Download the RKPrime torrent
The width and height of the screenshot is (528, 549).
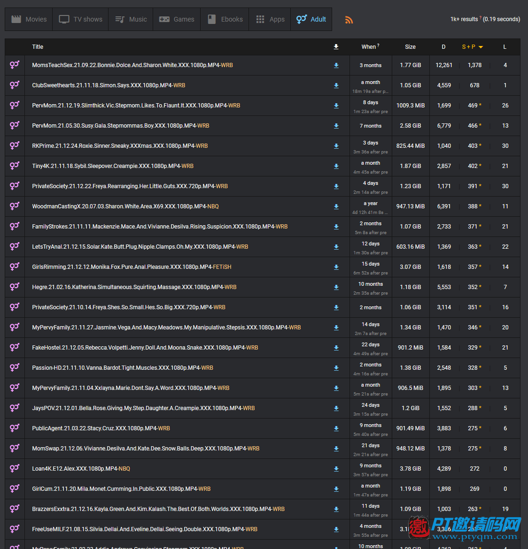336,146
